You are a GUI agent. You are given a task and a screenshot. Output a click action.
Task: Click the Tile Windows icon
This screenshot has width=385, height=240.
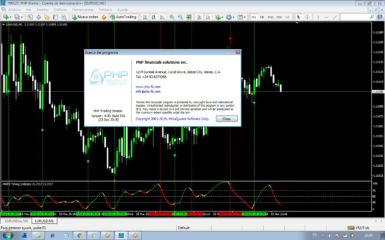tap(189, 17)
